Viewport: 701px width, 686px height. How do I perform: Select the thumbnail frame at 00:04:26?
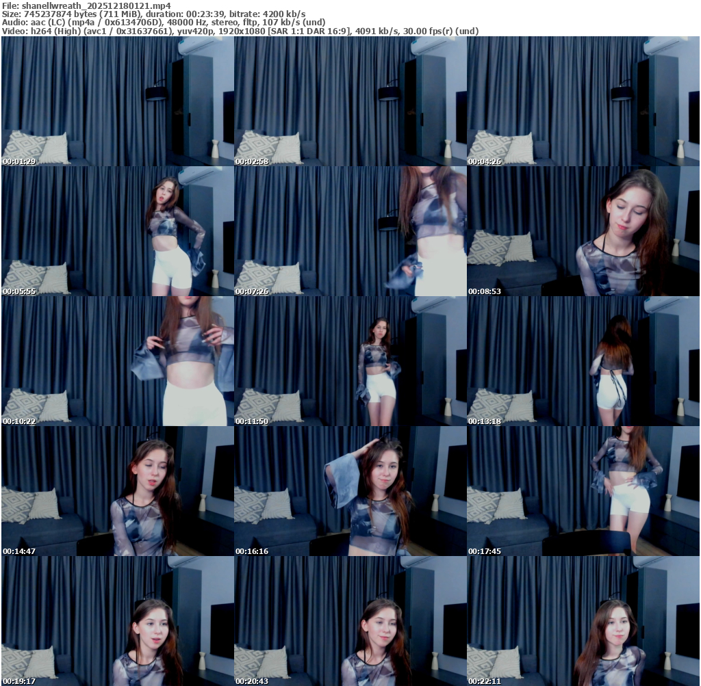pos(583,101)
